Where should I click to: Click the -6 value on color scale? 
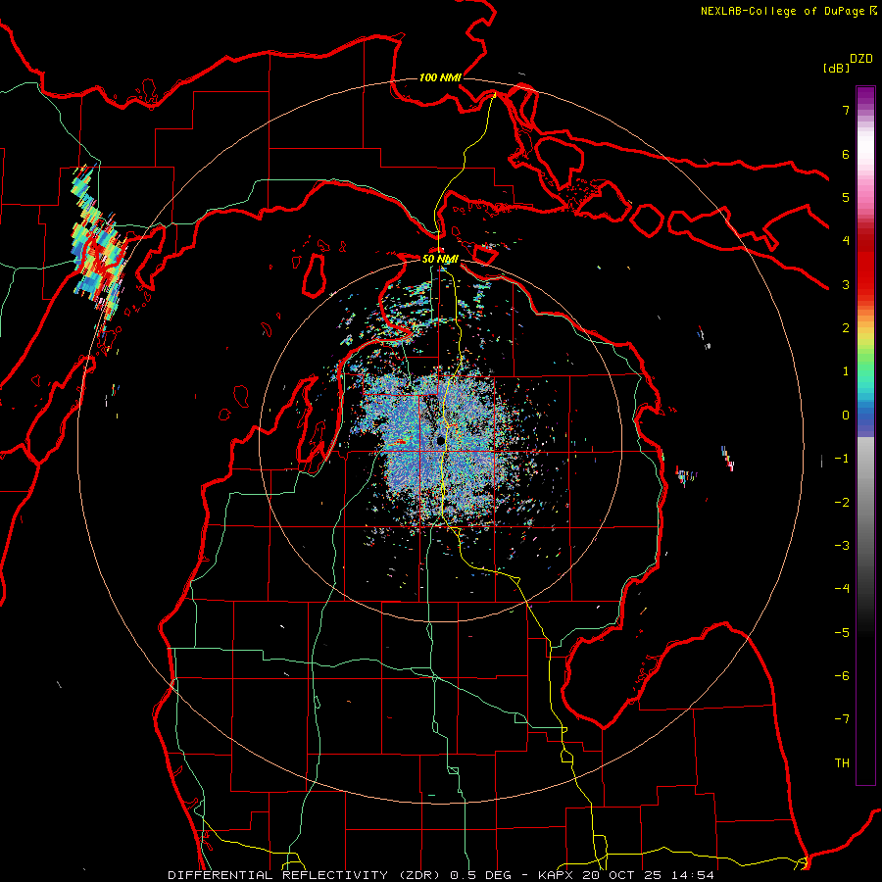842,676
